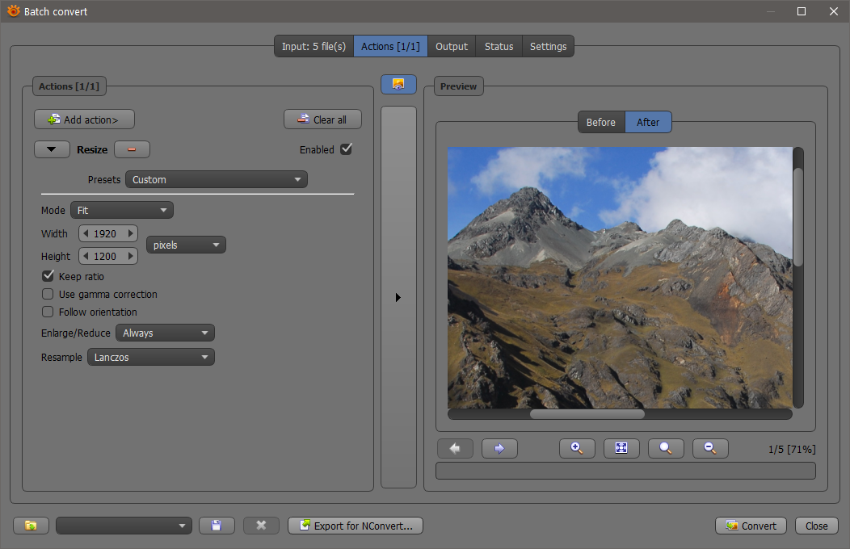Zoom out of the preview image

point(710,449)
